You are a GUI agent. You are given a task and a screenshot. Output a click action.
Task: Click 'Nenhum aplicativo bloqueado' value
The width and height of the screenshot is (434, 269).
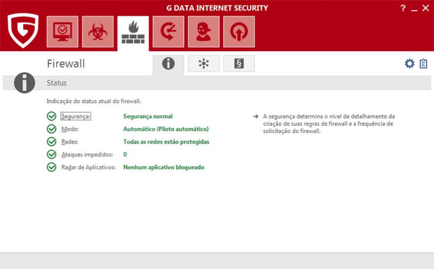tap(164, 167)
